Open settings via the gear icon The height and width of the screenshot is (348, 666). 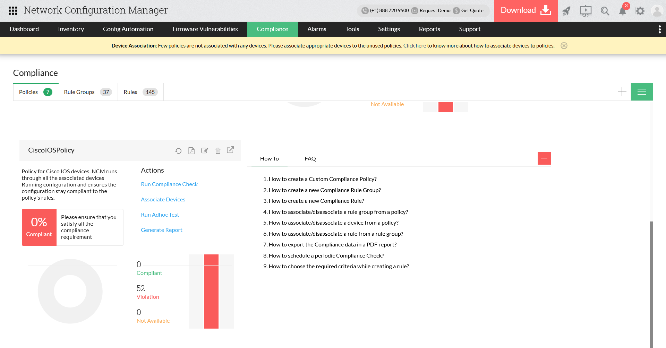point(640,11)
